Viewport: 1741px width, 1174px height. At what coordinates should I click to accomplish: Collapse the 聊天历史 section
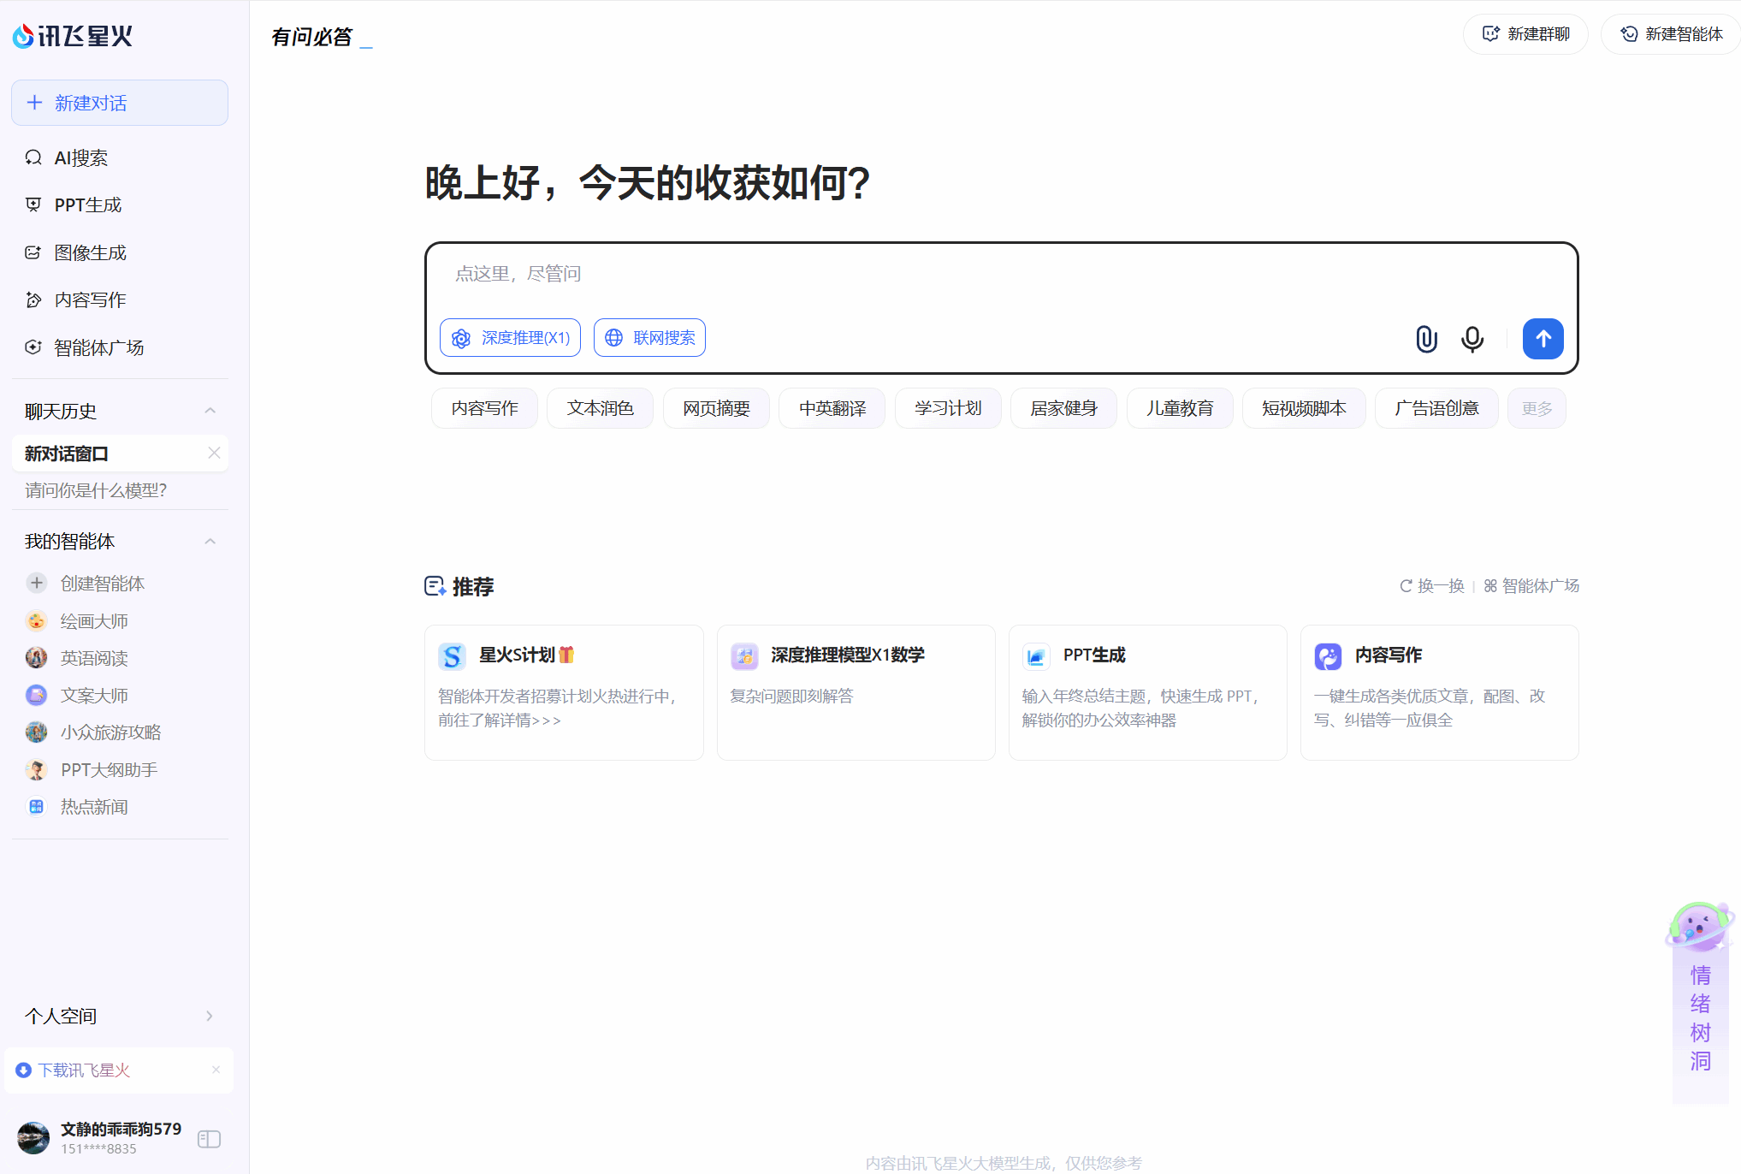pyautogui.click(x=210, y=411)
